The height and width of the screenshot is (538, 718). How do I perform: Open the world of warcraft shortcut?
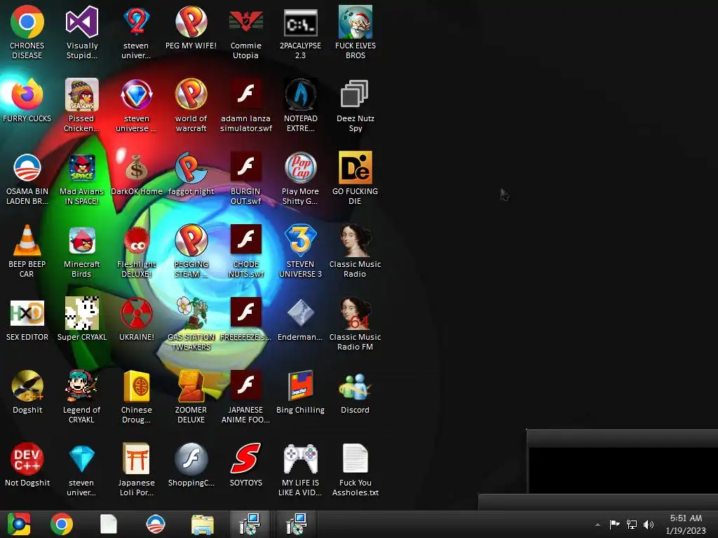tap(191, 95)
